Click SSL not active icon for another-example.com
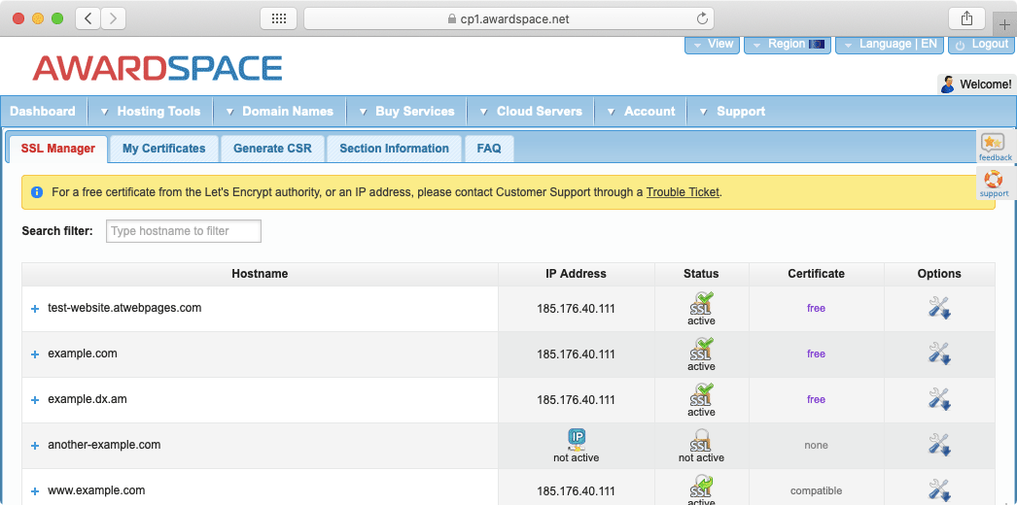 [701, 440]
